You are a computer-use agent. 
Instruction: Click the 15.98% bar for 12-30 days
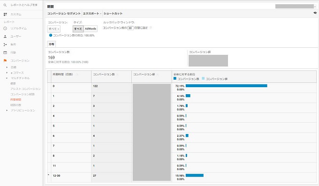point(195,175)
